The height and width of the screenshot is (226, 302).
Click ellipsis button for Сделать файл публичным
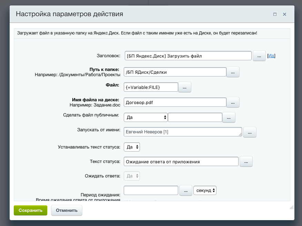point(229,117)
